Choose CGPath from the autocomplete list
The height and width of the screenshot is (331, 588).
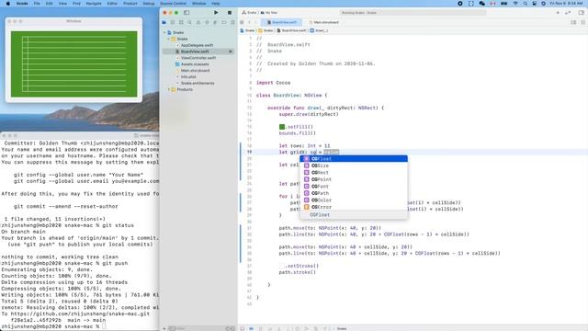(x=354, y=193)
